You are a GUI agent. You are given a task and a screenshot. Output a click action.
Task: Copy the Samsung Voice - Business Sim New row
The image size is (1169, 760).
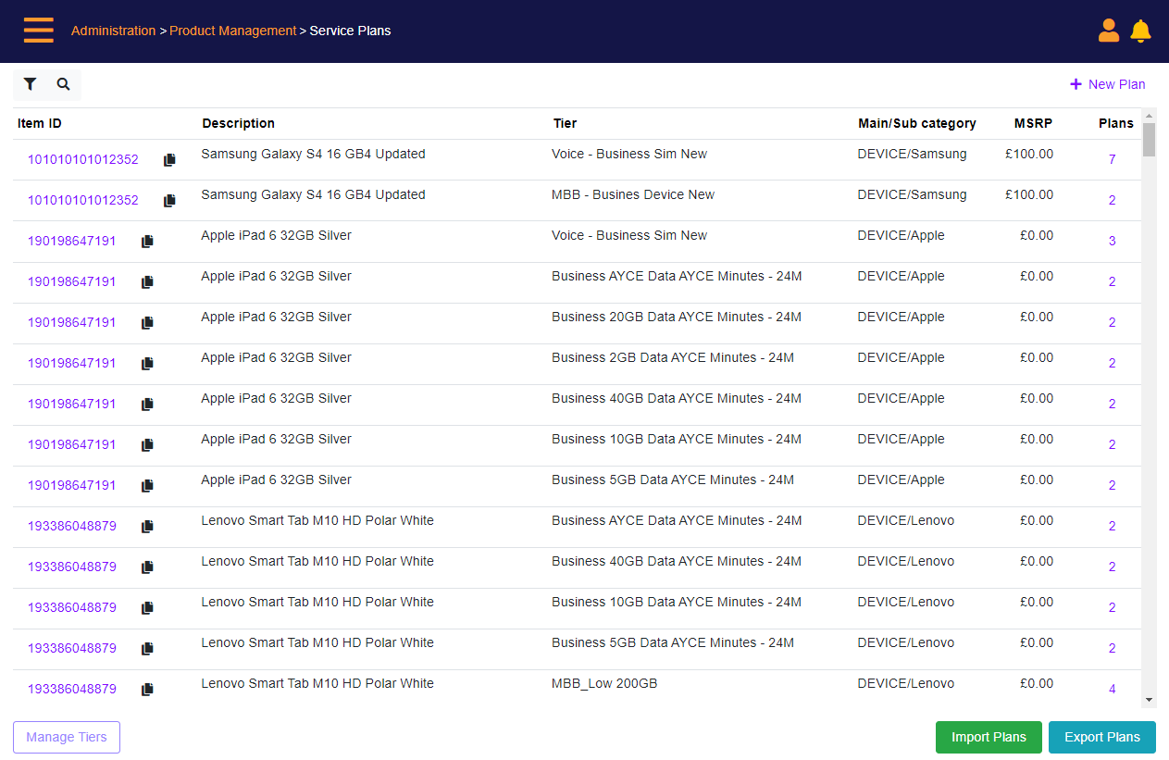click(169, 160)
